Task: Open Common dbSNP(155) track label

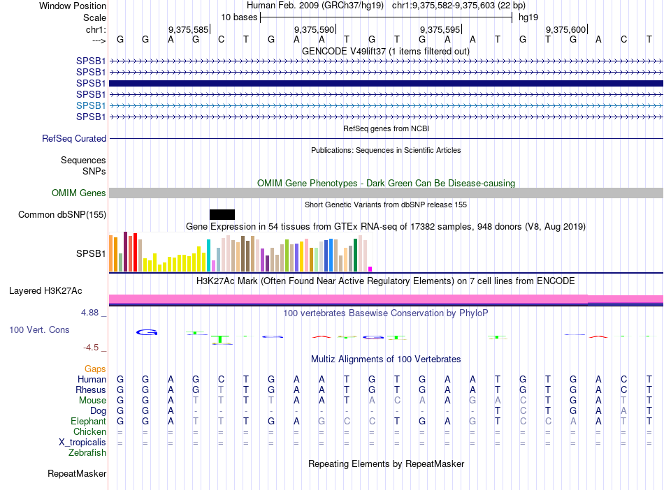Action: point(62,215)
